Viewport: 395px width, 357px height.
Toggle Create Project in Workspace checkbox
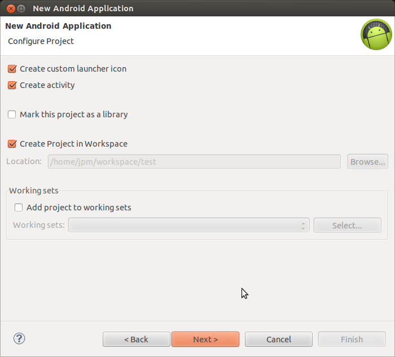(x=12, y=144)
